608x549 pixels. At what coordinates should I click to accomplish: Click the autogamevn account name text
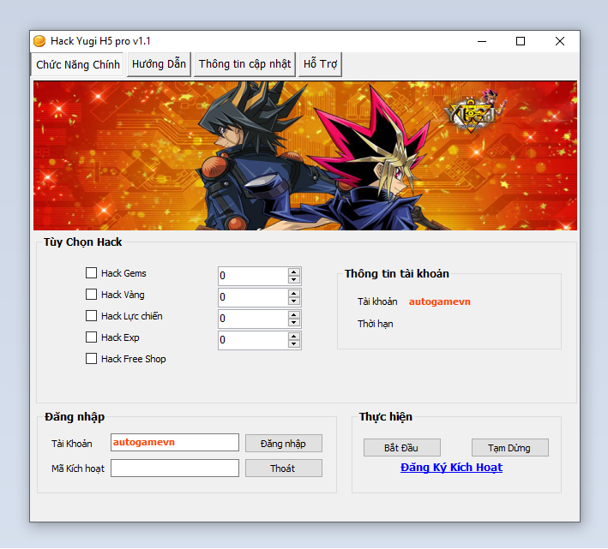439,301
